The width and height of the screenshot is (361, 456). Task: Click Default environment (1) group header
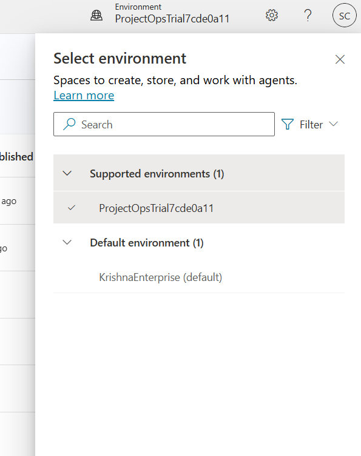click(x=199, y=242)
